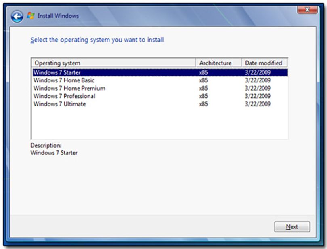
Task: Select Windows 7 Home Basic edition
Action: click(x=160, y=80)
